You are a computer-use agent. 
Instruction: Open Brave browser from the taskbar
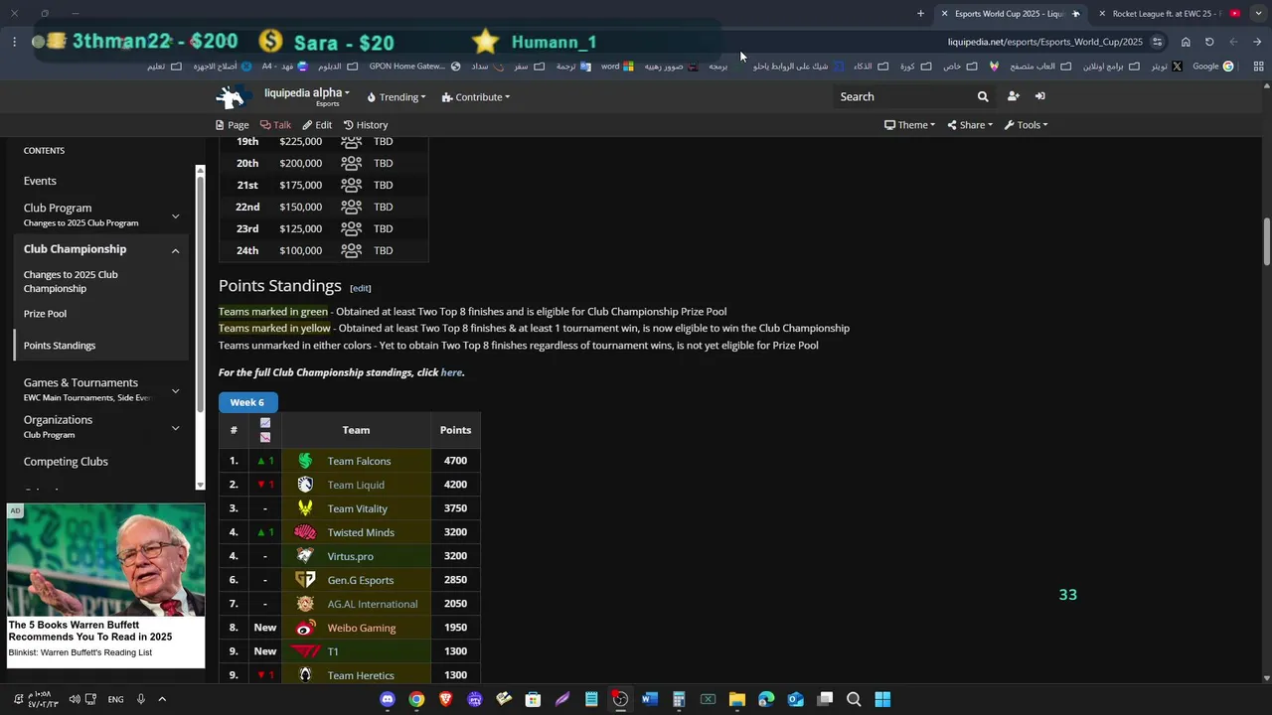coord(445,699)
